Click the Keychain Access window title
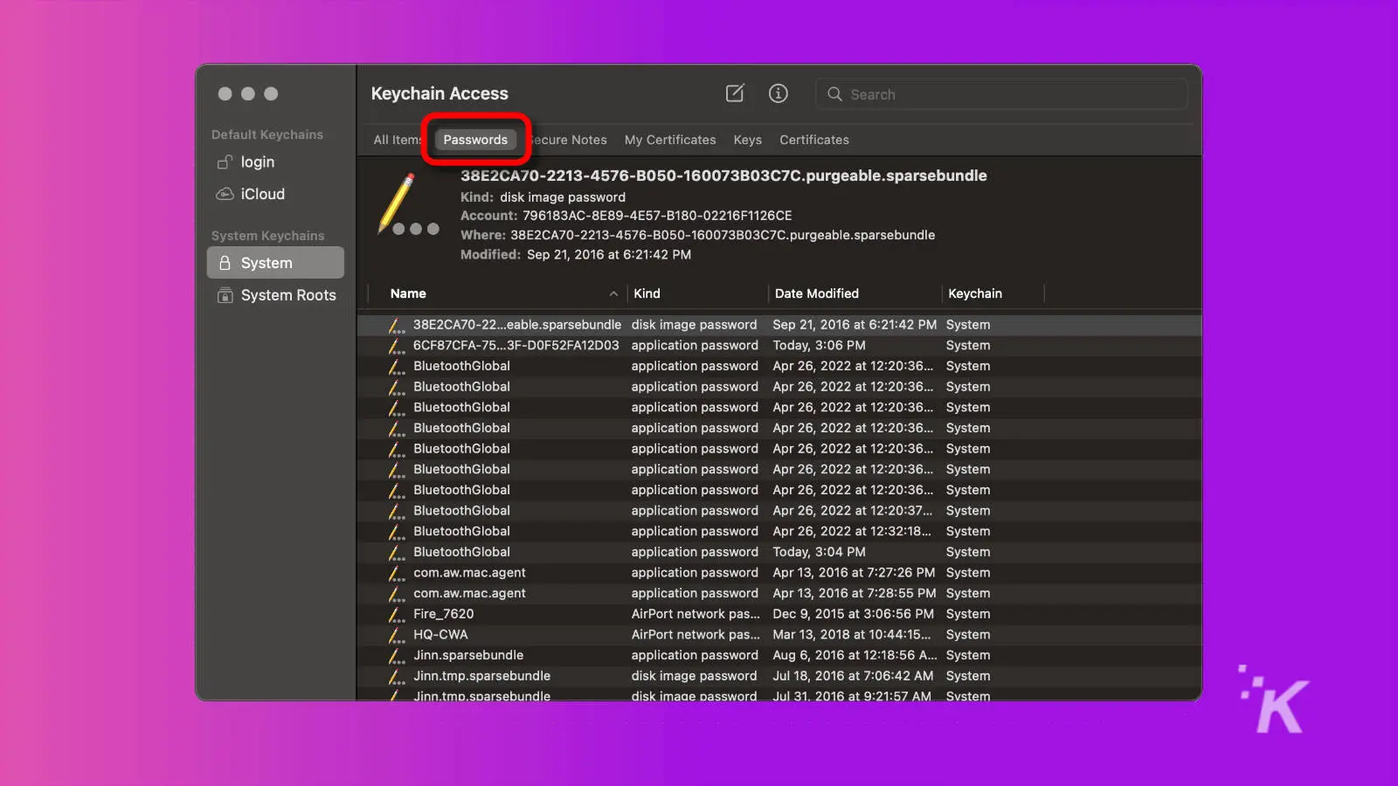The width and height of the screenshot is (1398, 786). (439, 93)
